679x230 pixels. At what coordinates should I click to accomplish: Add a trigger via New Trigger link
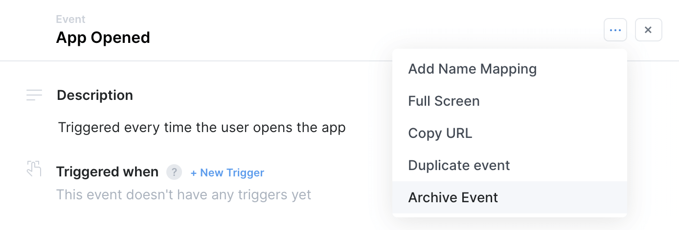pyautogui.click(x=232, y=172)
